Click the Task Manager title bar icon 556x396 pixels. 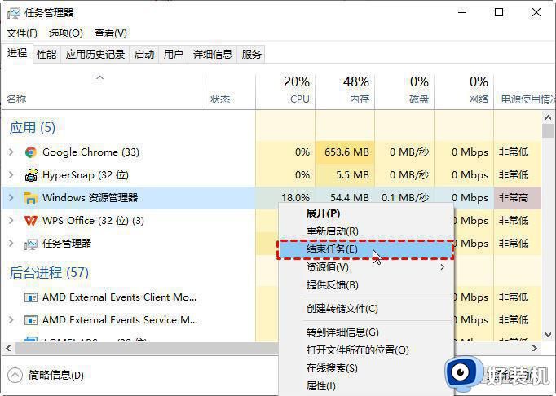point(14,13)
